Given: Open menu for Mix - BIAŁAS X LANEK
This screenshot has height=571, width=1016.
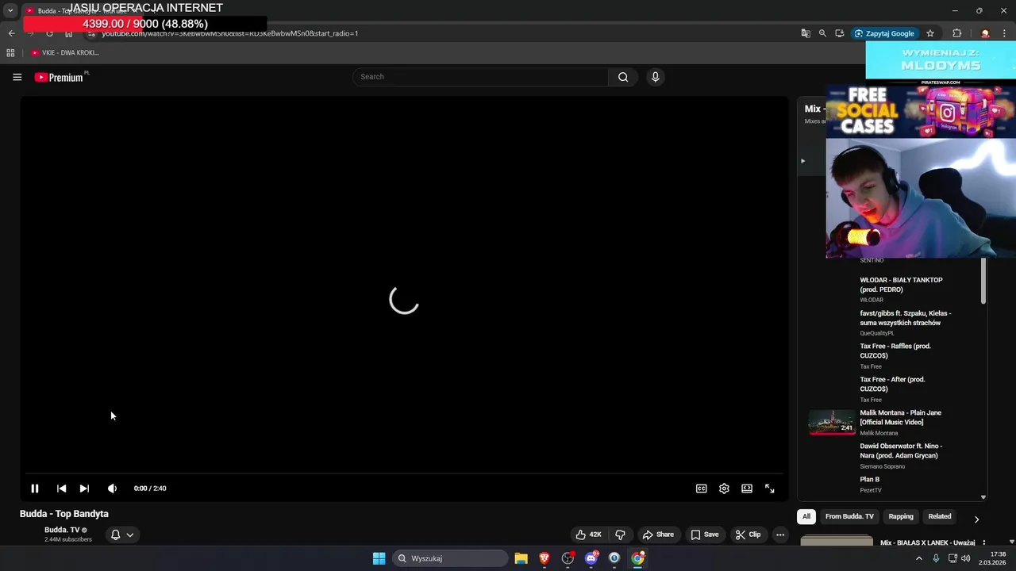Looking at the screenshot, I should pos(983,543).
